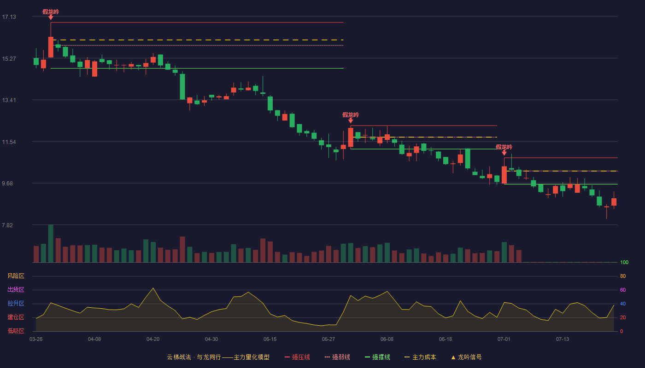Click the indicator scale value 80
This screenshot has height=368, width=645.
(623, 276)
